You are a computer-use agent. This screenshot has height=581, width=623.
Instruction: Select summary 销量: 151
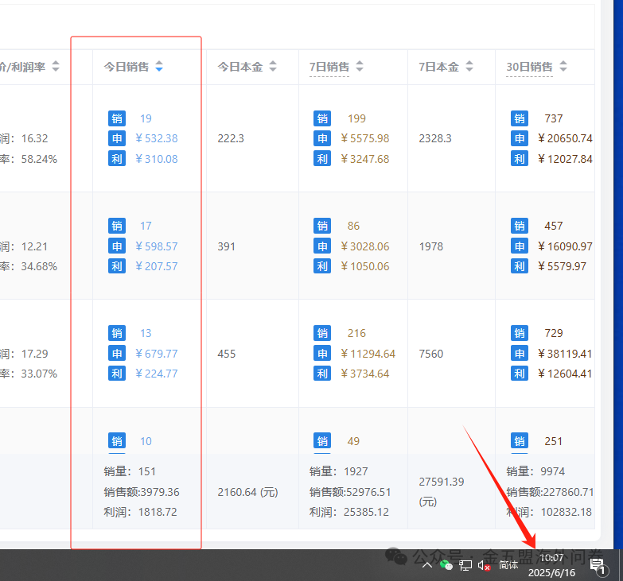(x=130, y=471)
